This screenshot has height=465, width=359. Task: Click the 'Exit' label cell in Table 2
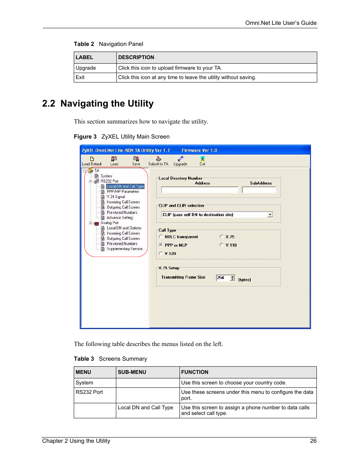pos(95,78)
